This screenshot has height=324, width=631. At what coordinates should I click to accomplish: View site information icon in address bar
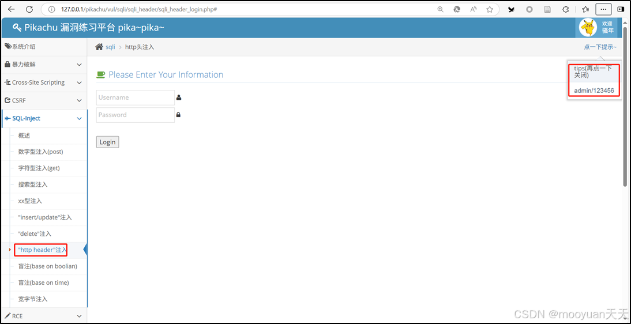click(51, 9)
